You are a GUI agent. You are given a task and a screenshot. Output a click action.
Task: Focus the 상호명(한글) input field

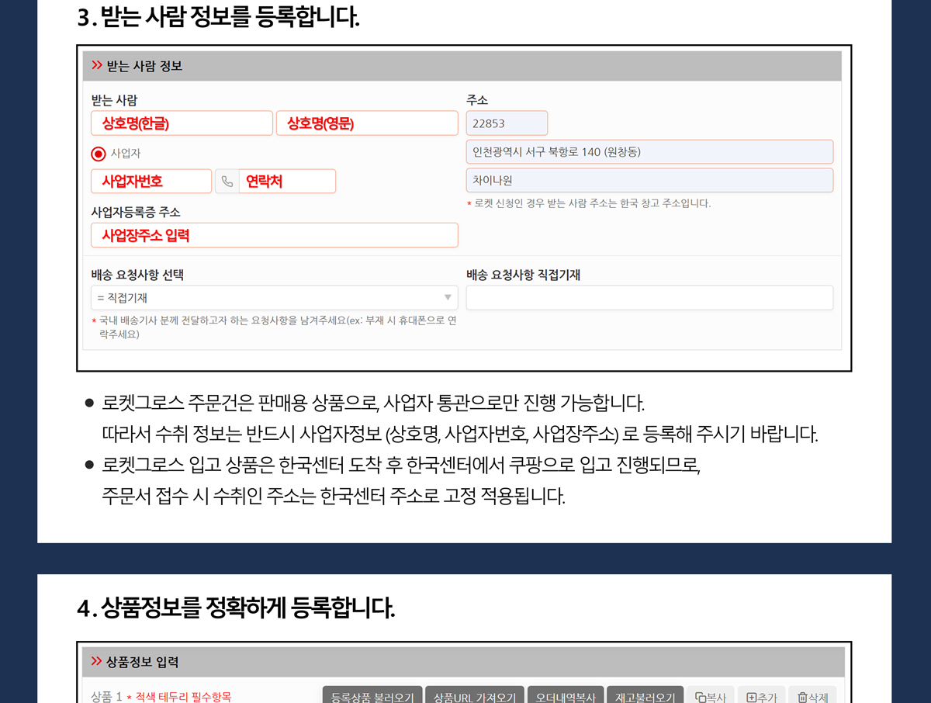(182, 123)
